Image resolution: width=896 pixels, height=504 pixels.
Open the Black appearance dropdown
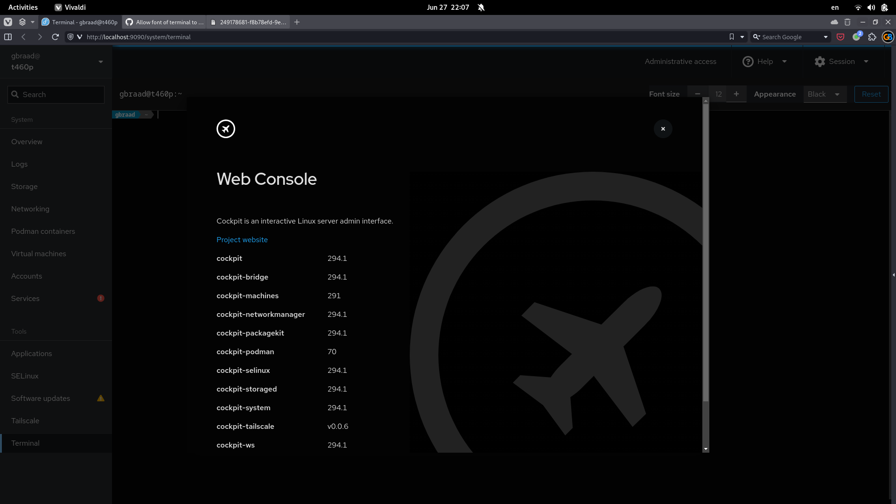coord(824,94)
